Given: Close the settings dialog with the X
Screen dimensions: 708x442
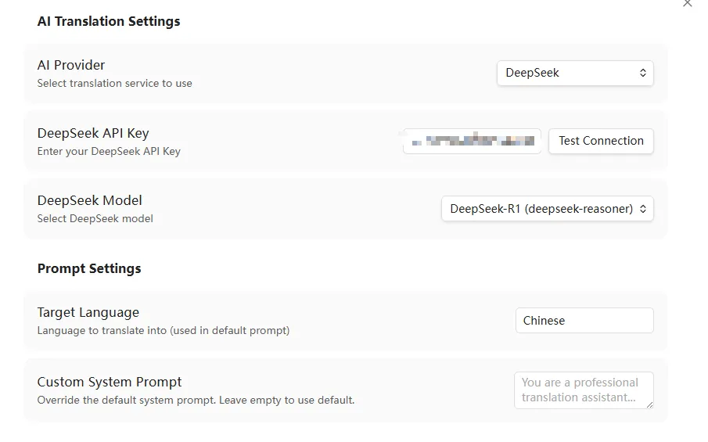Looking at the screenshot, I should [x=688, y=4].
